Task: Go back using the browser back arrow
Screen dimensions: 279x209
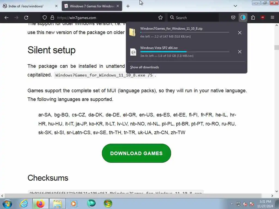Action: click(x=7, y=18)
